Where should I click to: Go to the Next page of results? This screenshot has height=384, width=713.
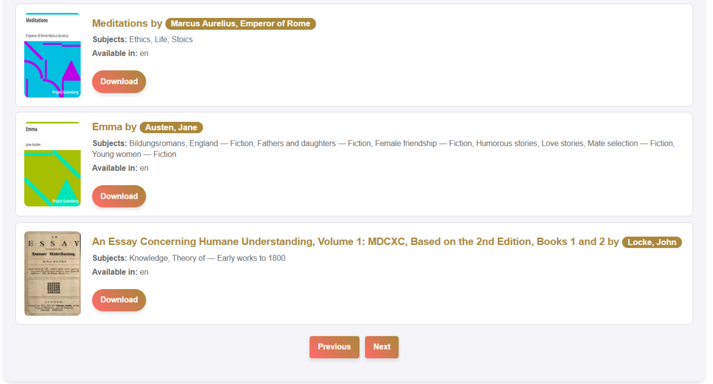382,347
